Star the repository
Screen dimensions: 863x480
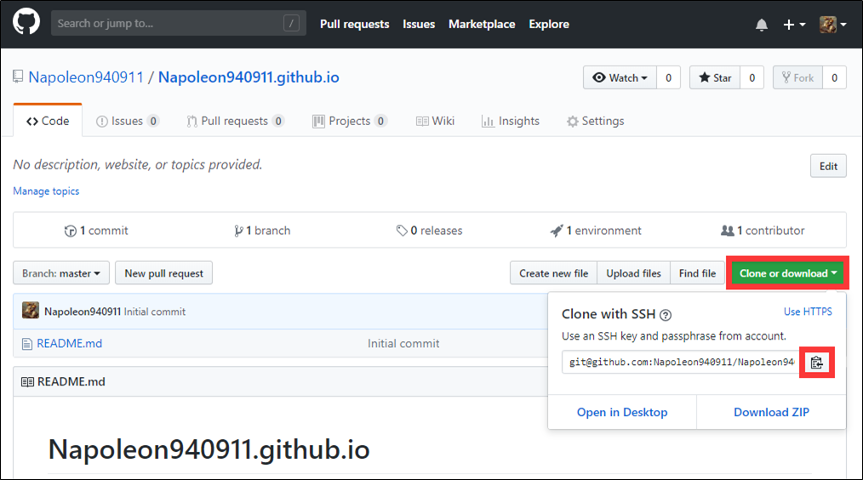715,77
